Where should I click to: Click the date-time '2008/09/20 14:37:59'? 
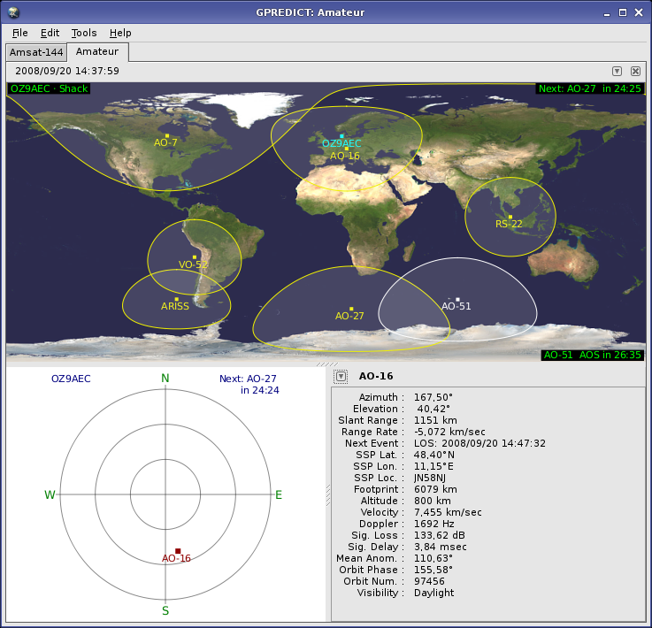pyautogui.click(x=67, y=71)
